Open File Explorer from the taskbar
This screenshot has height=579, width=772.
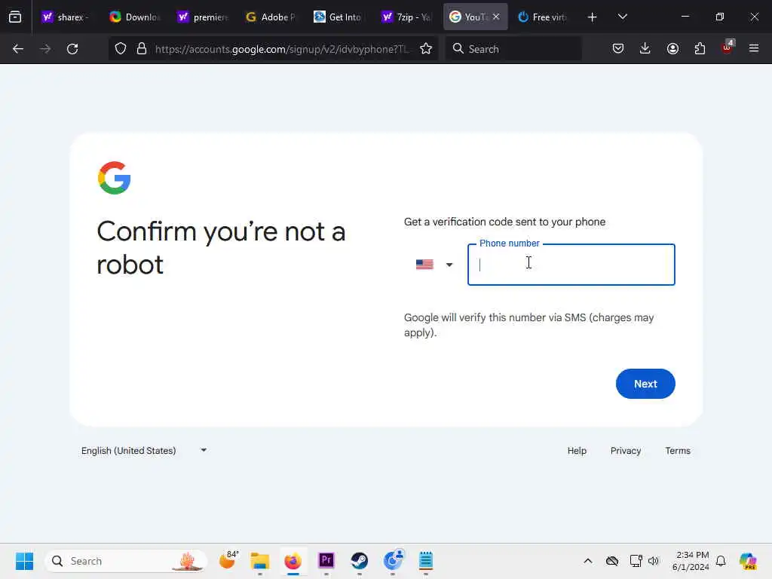coord(260,561)
